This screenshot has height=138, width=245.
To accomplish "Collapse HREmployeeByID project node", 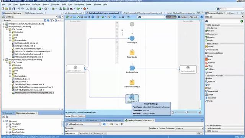I will click(x=3, y=26).
